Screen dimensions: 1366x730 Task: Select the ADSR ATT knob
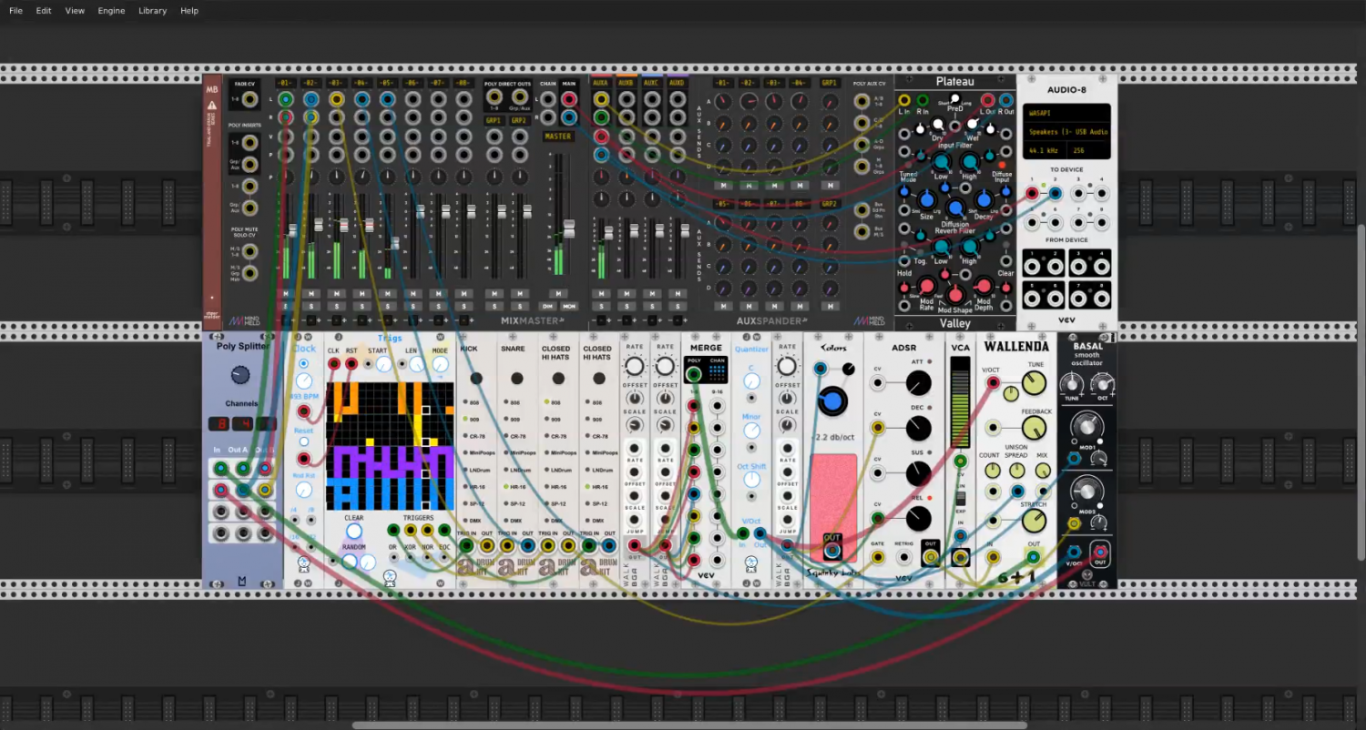pos(918,383)
